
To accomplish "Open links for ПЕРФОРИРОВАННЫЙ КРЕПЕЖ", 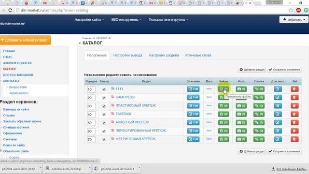I will click(259, 131).
